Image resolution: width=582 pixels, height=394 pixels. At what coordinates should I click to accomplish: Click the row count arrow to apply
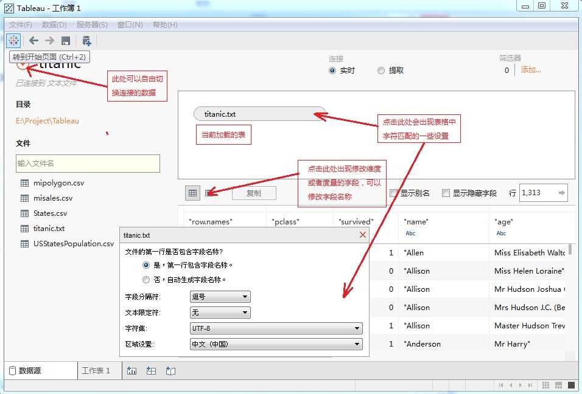click(x=561, y=193)
